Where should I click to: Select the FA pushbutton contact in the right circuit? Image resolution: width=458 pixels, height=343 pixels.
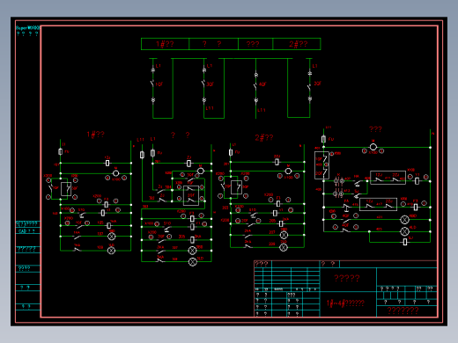(347, 208)
